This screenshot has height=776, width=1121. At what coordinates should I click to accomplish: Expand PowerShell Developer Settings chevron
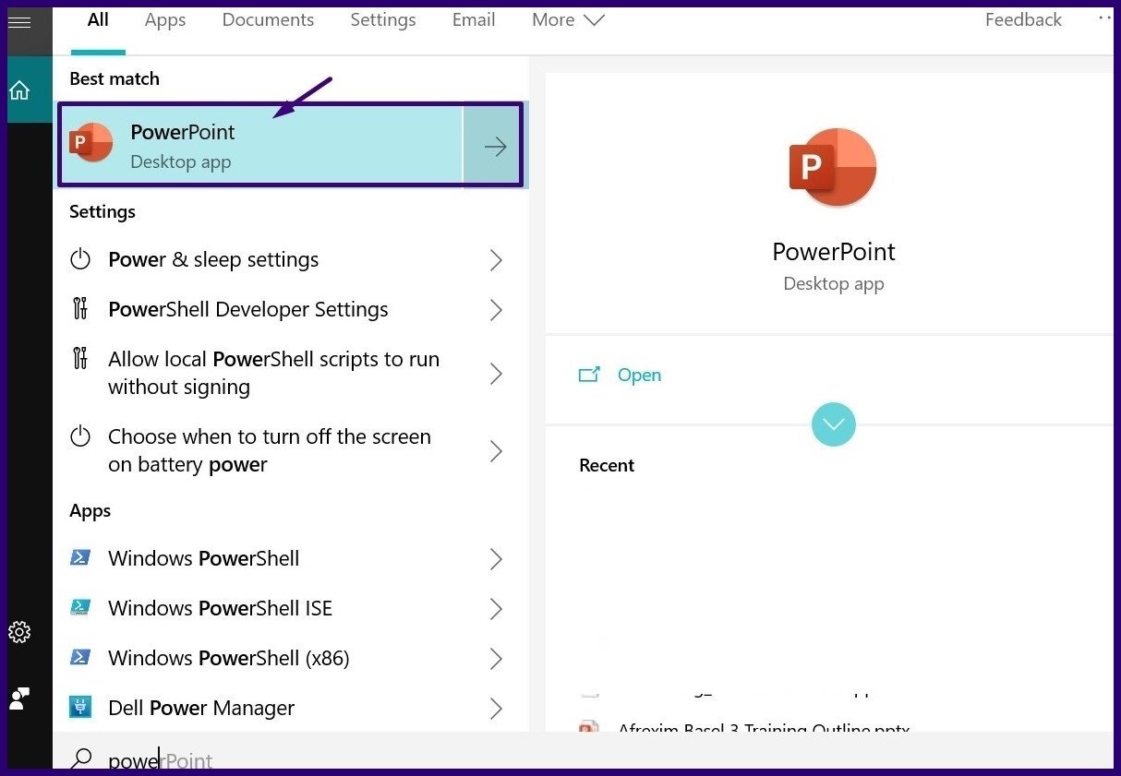pos(496,310)
